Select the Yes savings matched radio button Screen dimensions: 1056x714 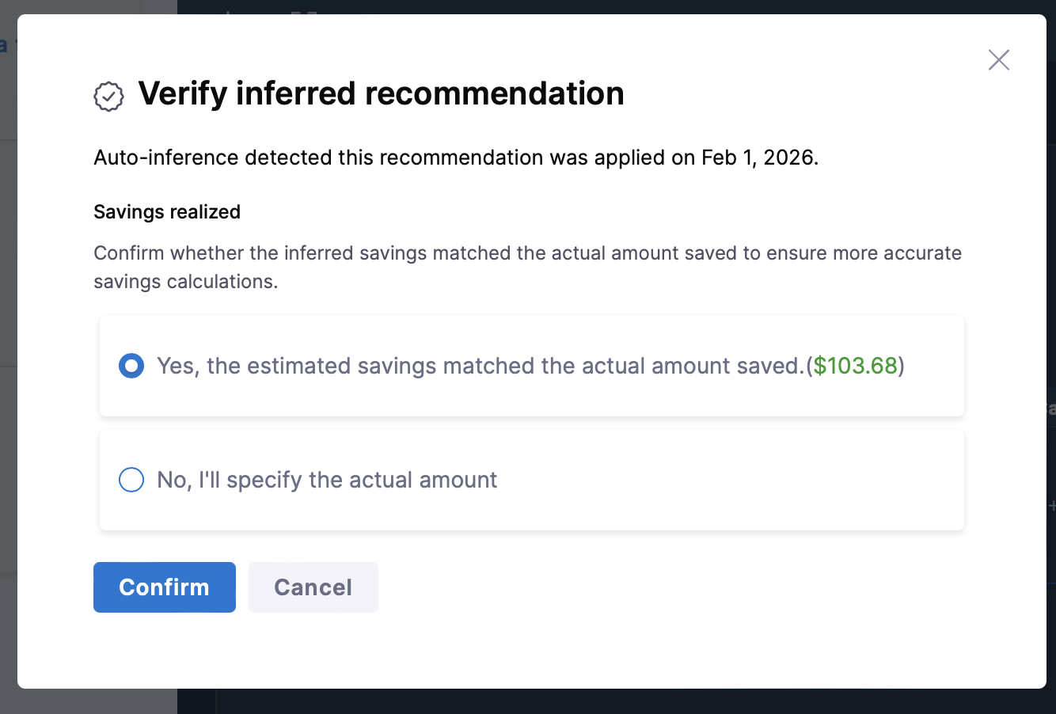point(131,366)
